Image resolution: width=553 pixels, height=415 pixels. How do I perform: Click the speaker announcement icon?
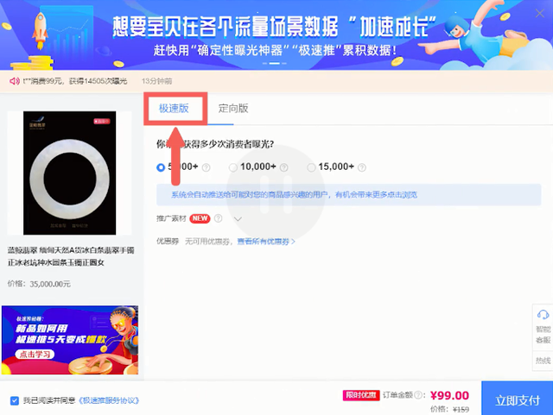[x=14, y=81]
